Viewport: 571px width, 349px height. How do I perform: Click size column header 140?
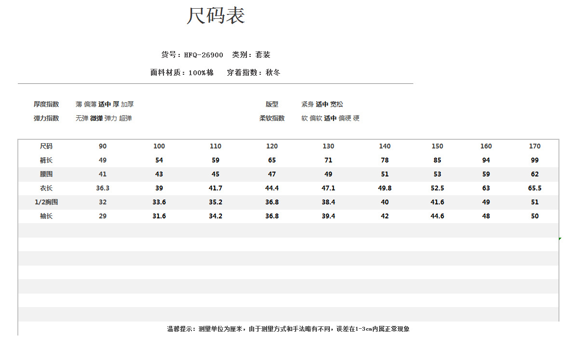pyautogui.click(x=385, y=146)
